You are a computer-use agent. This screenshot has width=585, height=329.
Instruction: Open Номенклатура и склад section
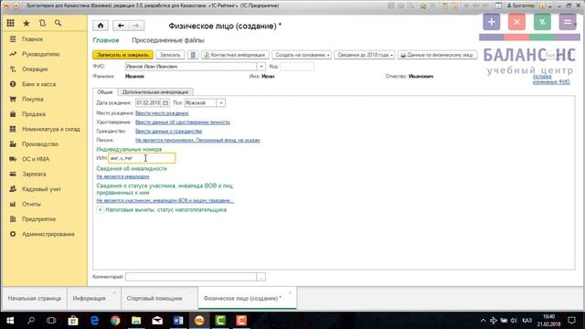tap(51, 129)
